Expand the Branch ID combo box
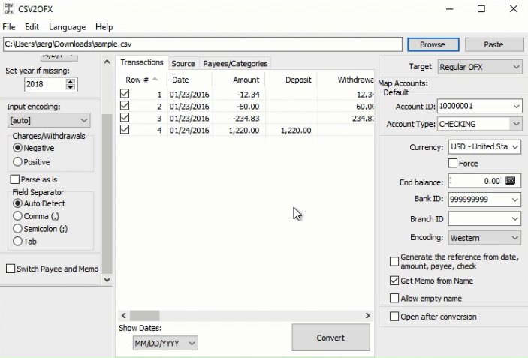The height and width of the screenshot is (358, 528). pyautogui.click(x=515, y=219)
